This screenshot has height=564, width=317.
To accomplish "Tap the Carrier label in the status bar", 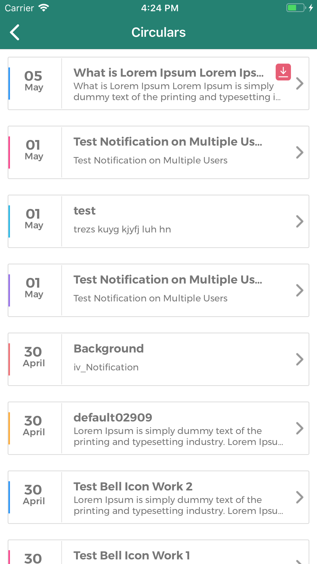I will pos(19,8).
